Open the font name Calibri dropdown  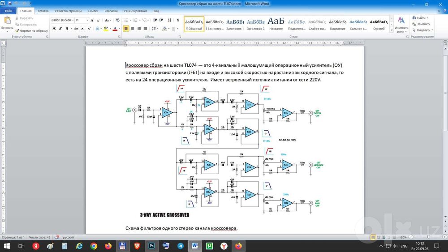(x=73, y=20)
